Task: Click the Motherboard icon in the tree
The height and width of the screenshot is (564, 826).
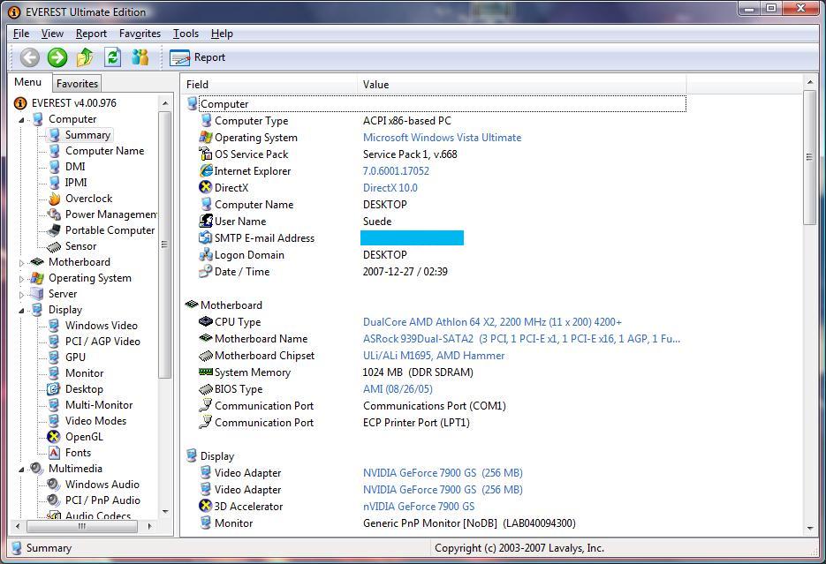Action: (x=37, y=262)
